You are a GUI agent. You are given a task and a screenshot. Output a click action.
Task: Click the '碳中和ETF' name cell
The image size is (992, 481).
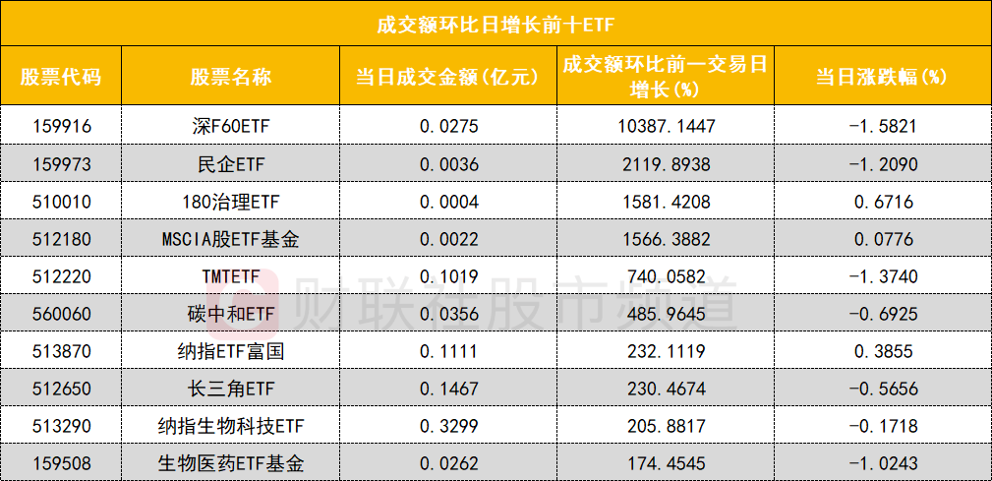pos(231,314)
